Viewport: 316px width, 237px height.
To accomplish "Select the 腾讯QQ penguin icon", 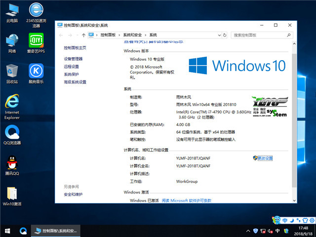I will pyautogui.click(x=12, y=165).
